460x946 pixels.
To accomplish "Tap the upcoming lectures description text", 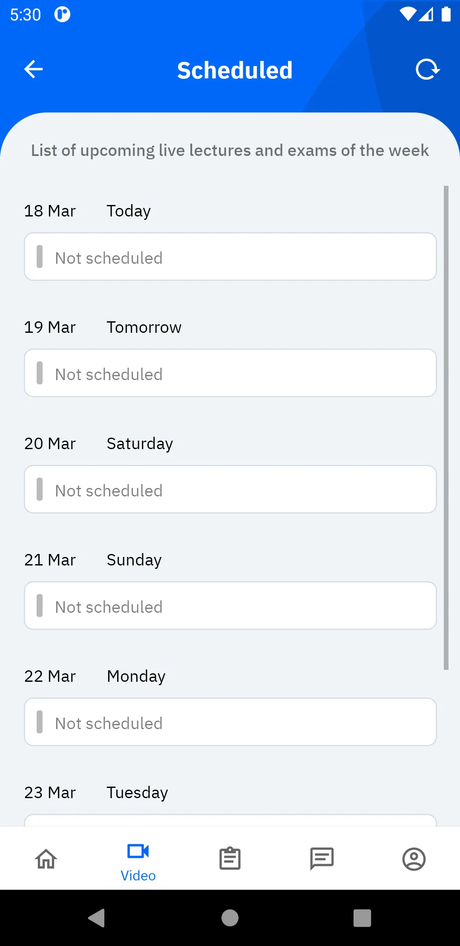I will coord(230,150).
